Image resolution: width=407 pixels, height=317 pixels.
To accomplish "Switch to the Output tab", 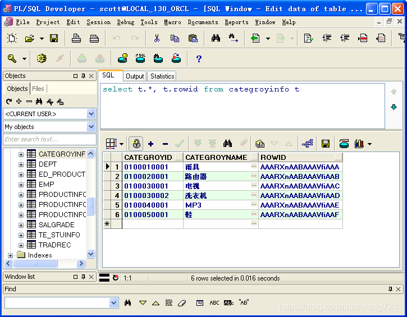I will click(x=135, y=76).
